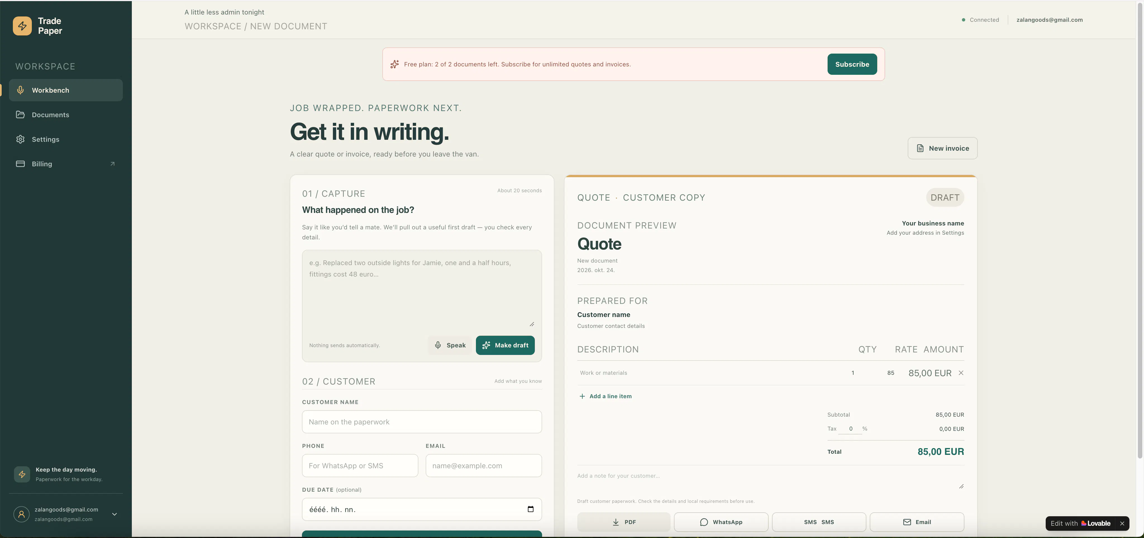
Task: Open the Workbench section
Action: (66, 90)
